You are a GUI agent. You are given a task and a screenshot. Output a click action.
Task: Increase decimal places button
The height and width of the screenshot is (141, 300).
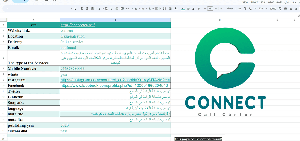(245, 9)
